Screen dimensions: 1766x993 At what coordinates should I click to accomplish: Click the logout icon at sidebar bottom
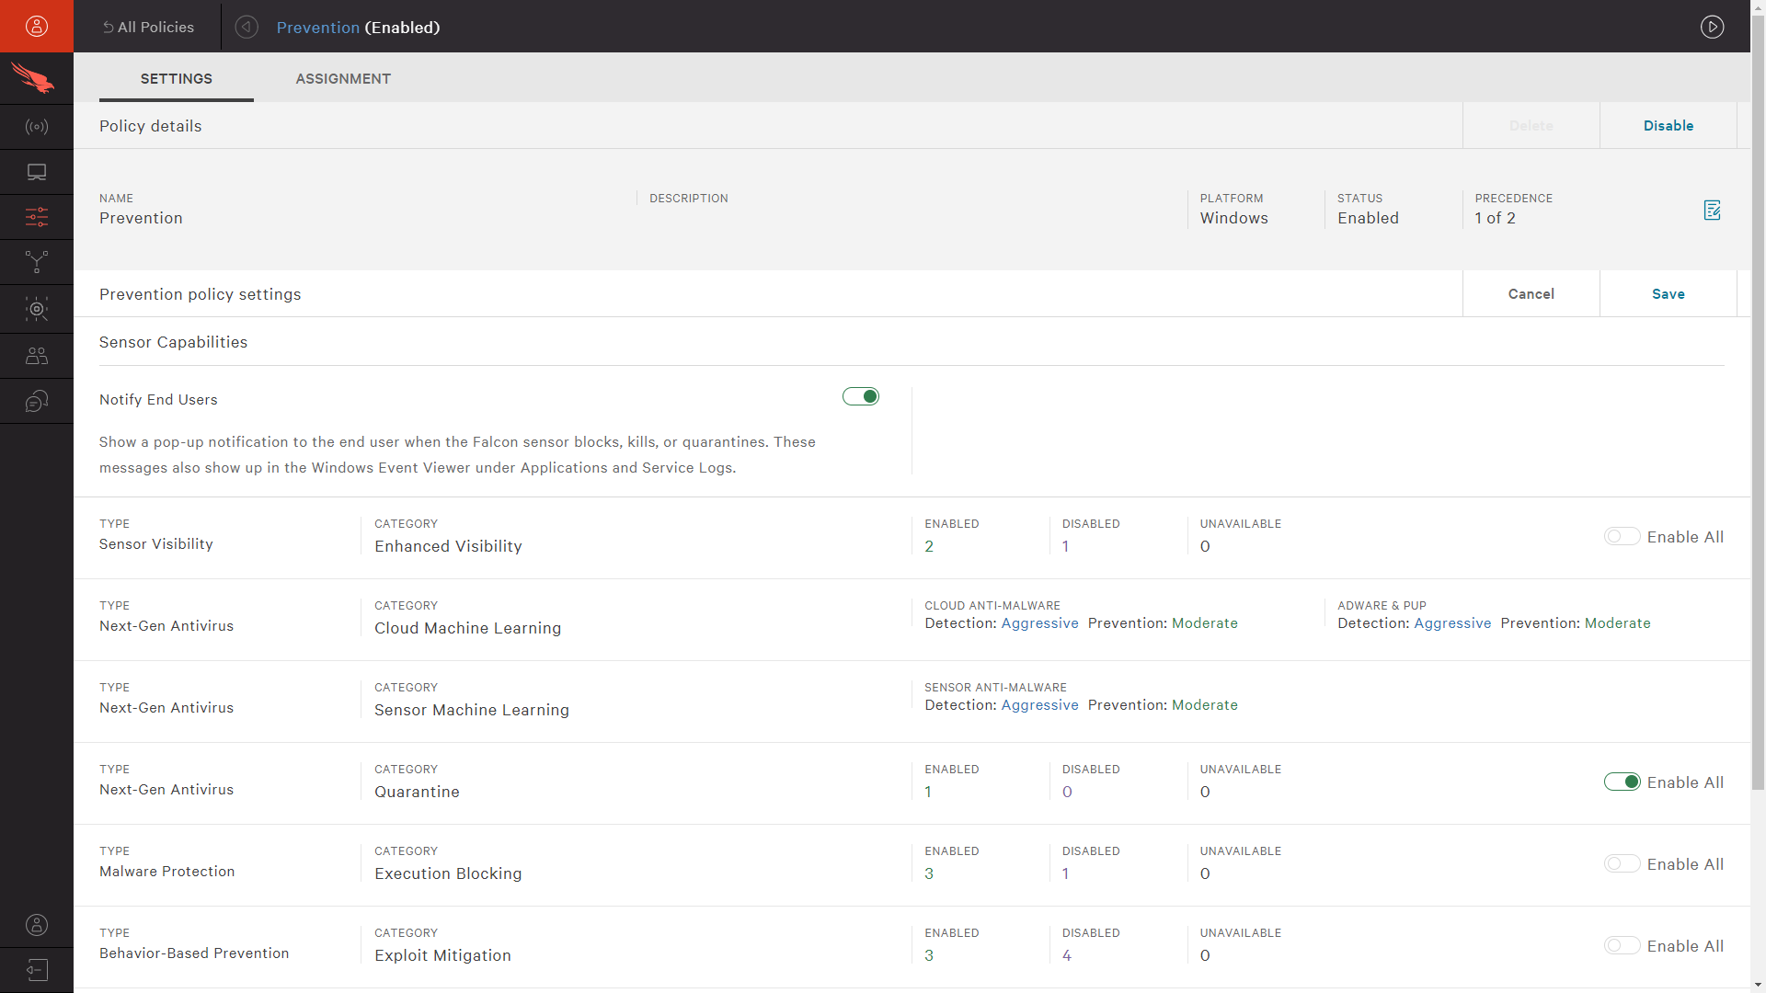(x=37, y=969)
